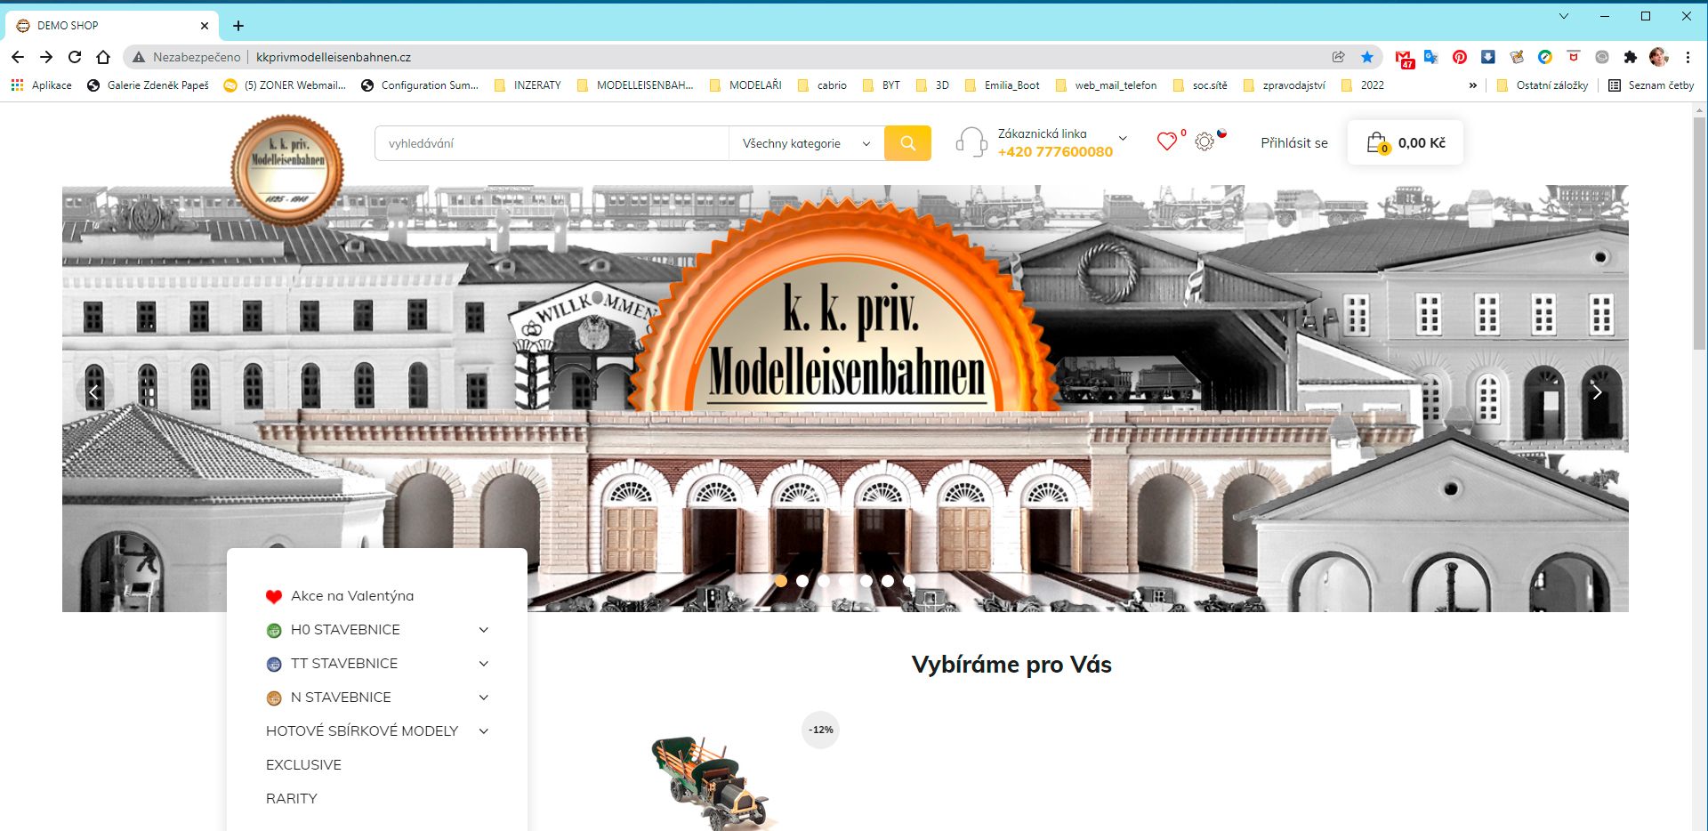Click the customer line headset icon
This screenshot has height=831, width=1708.
click(x=971, y=142)
